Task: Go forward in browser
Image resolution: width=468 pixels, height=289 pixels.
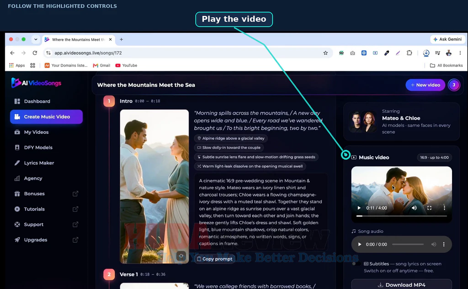Action: click(x=24, y=53)
